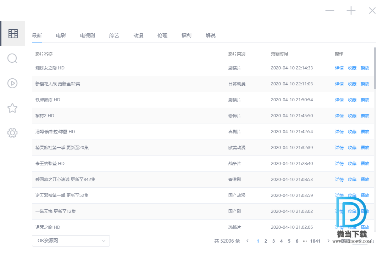Viewport: 383px width, 255px height.
Task: Click the plus maximize window icon
Action: tap(351, 11)
